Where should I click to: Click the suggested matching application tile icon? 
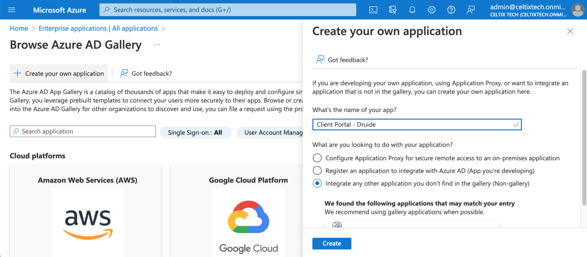pyautogui.click(x=337, y=225)
